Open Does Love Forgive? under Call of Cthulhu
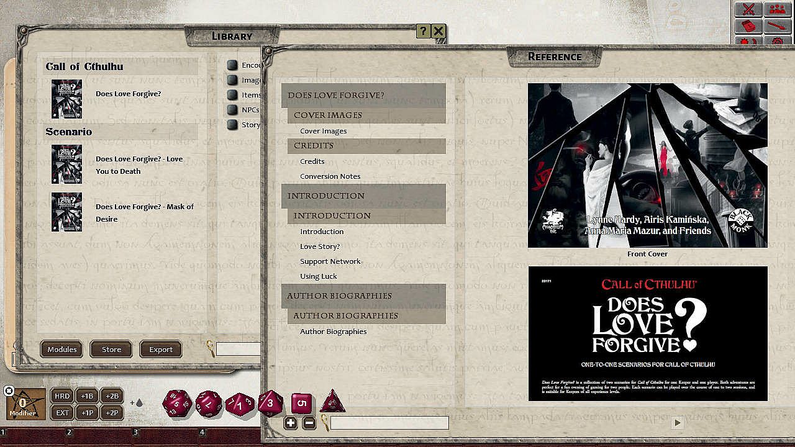 click(x=129, y=94)
